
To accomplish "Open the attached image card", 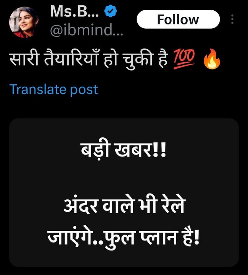I will 124,192.
